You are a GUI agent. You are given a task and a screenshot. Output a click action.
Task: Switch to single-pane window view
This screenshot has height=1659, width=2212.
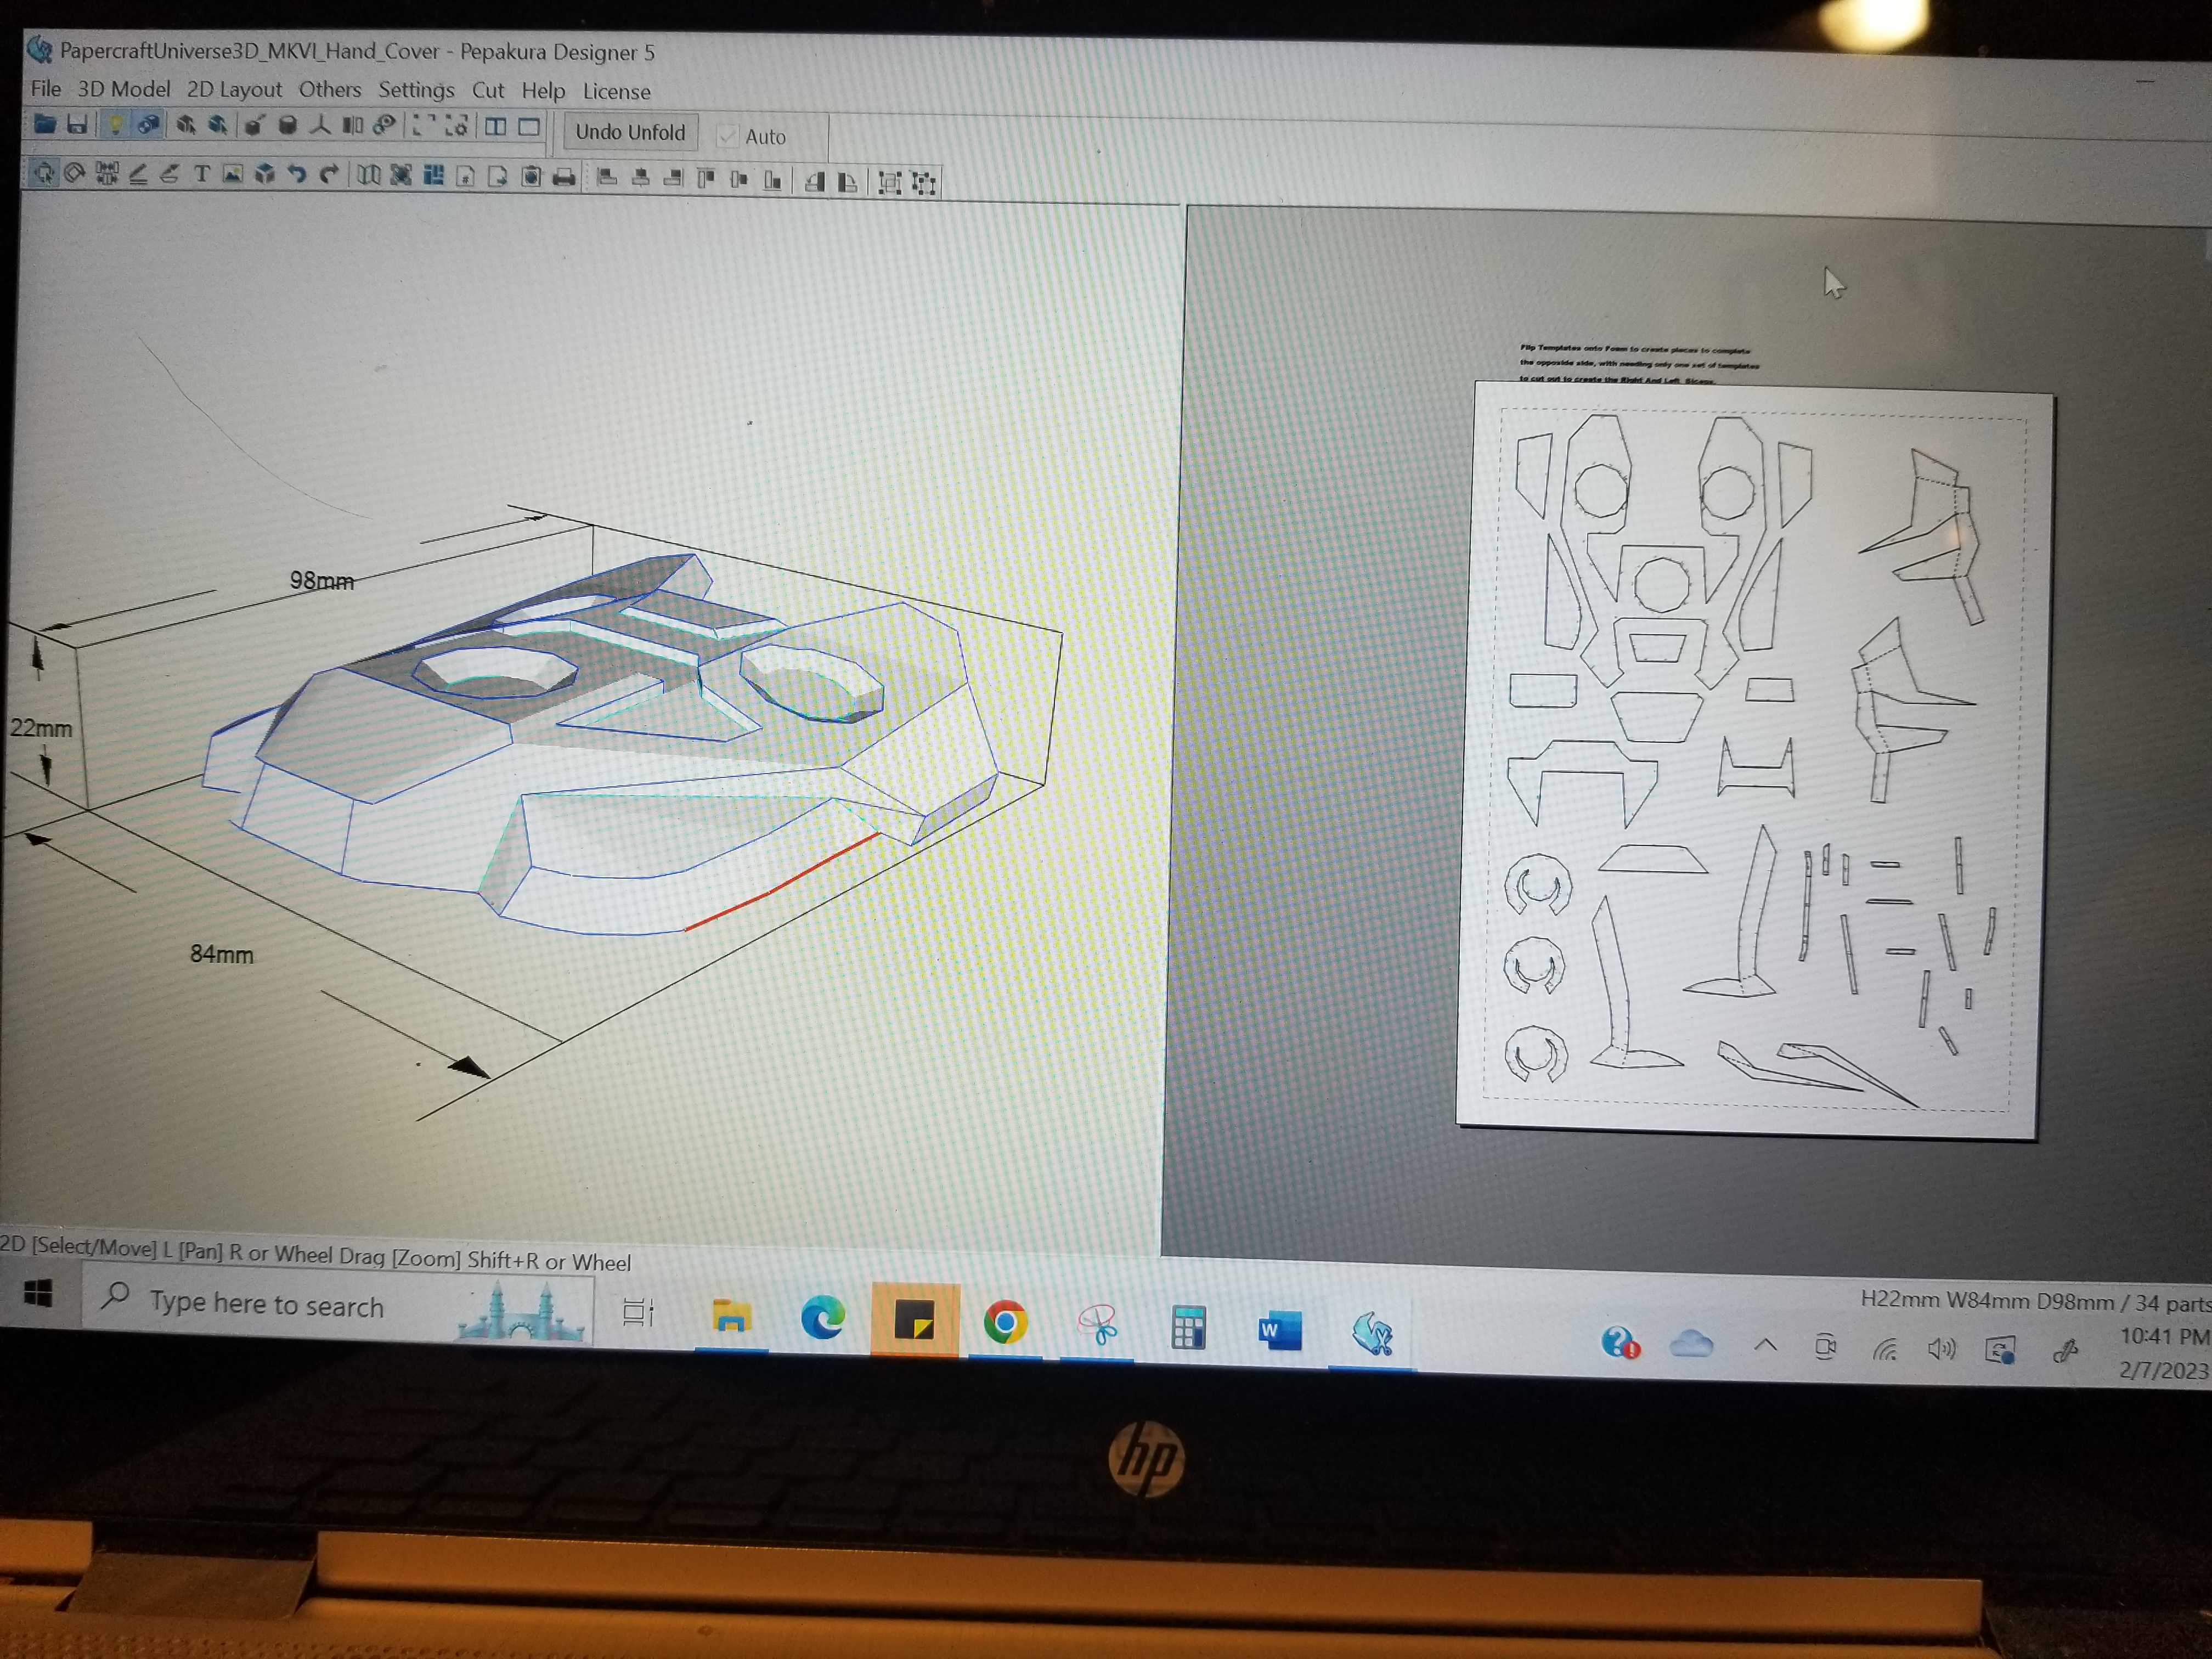click(x=530, y=127)
